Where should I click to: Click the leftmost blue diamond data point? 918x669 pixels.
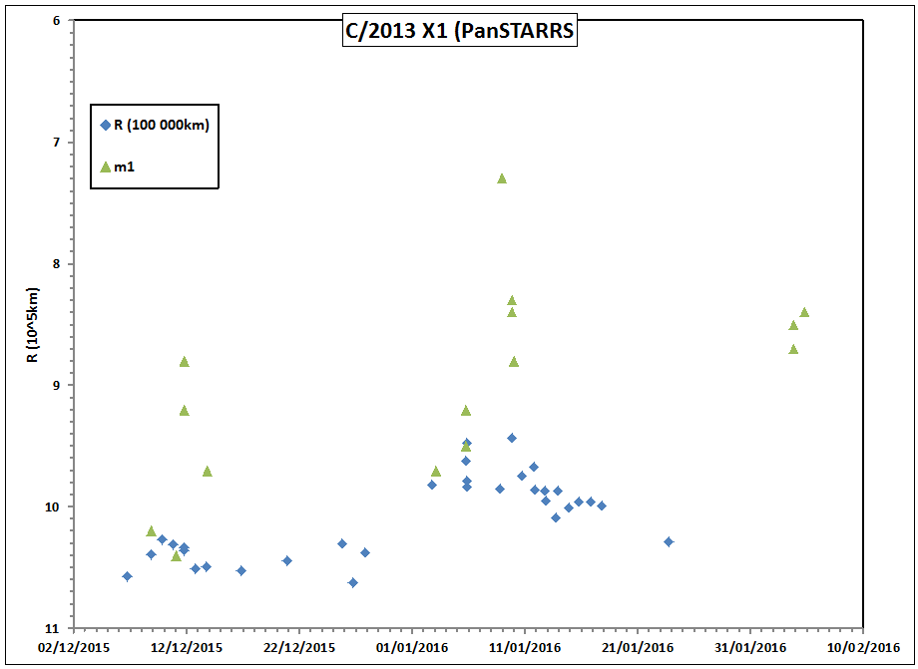tap(127, 576)
